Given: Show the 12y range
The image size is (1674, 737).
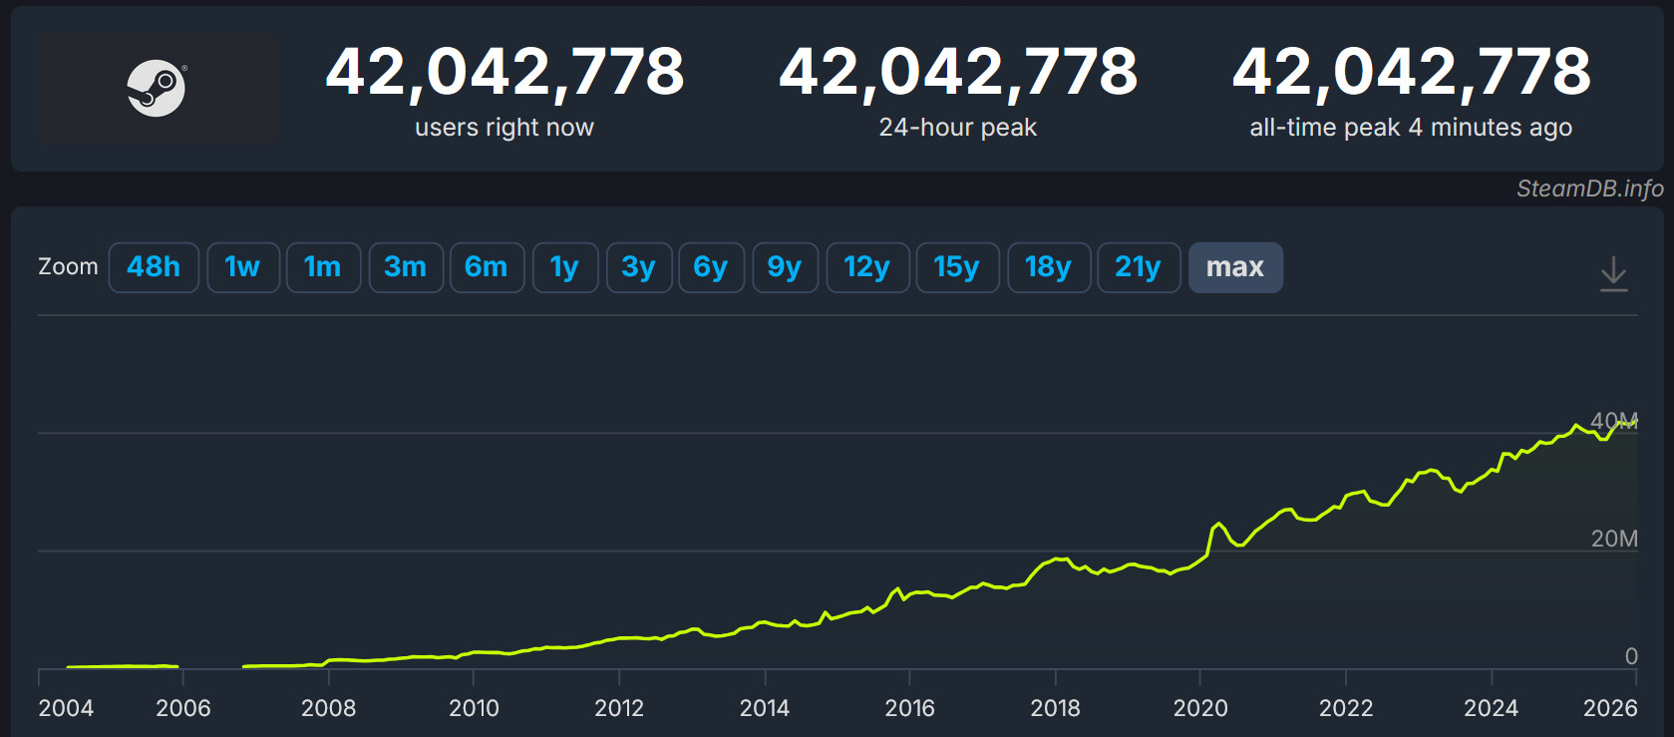Looking at the screenshot, I should [867, 267].
